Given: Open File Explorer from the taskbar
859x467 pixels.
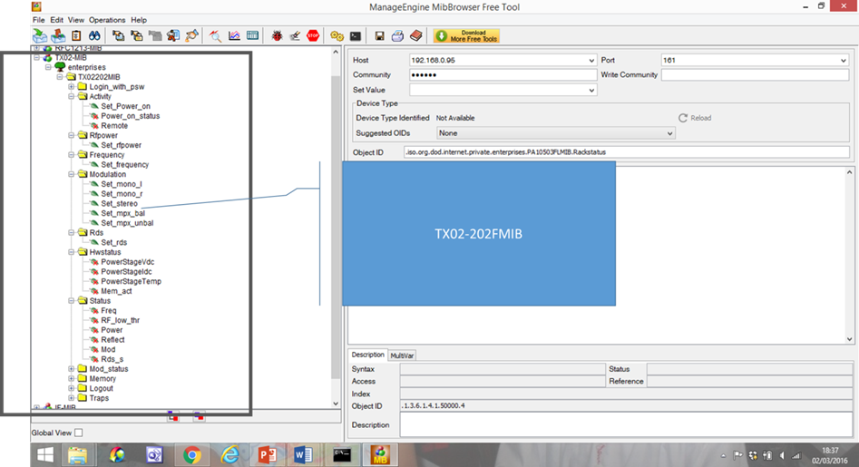Looking at the screenshot, I should (77, 455).
